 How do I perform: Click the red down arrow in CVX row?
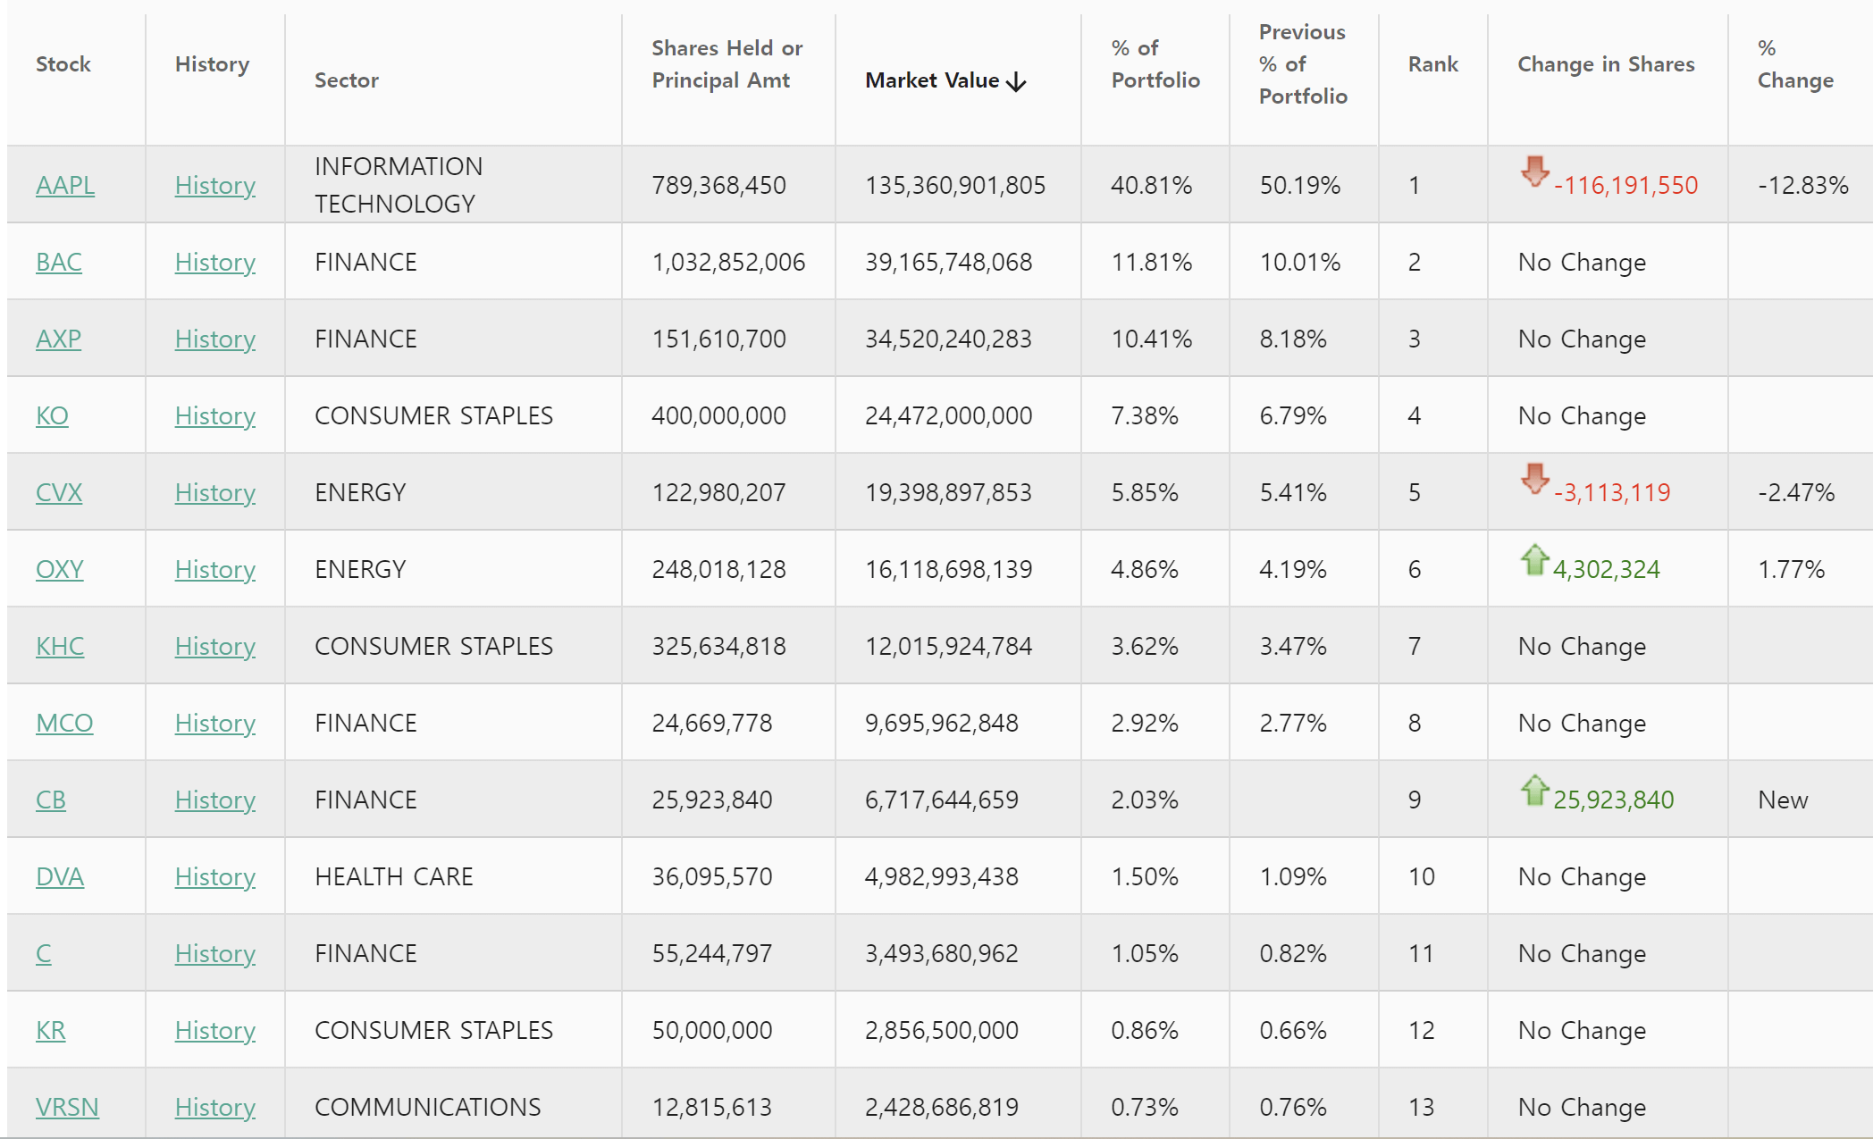[x=1535, y=478]
